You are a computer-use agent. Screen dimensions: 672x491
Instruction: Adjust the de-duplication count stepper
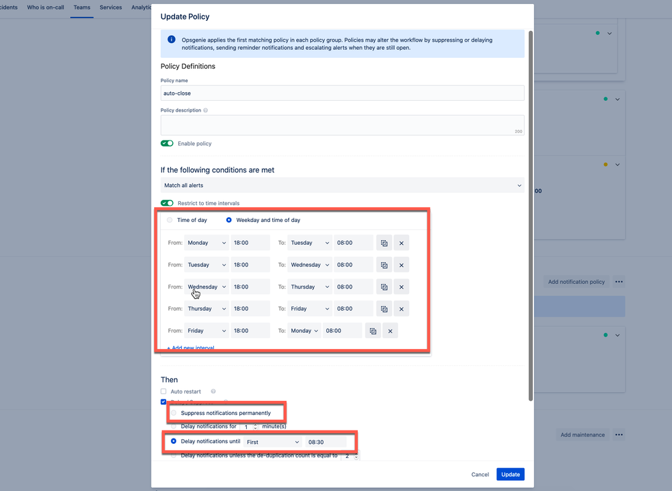tap(356, 456)
